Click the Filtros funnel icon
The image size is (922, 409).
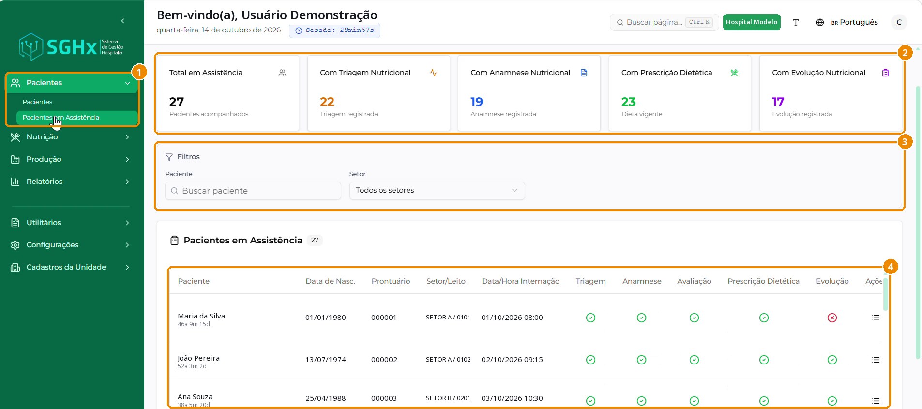click(x=169, y=157)
